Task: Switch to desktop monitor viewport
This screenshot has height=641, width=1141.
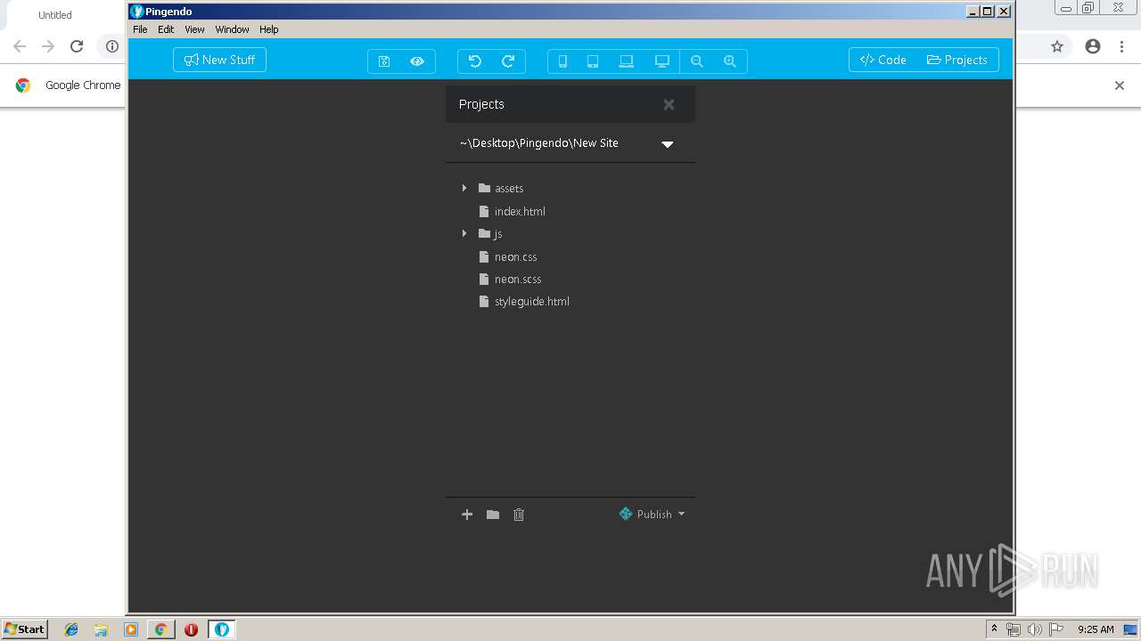Action: 661,61
